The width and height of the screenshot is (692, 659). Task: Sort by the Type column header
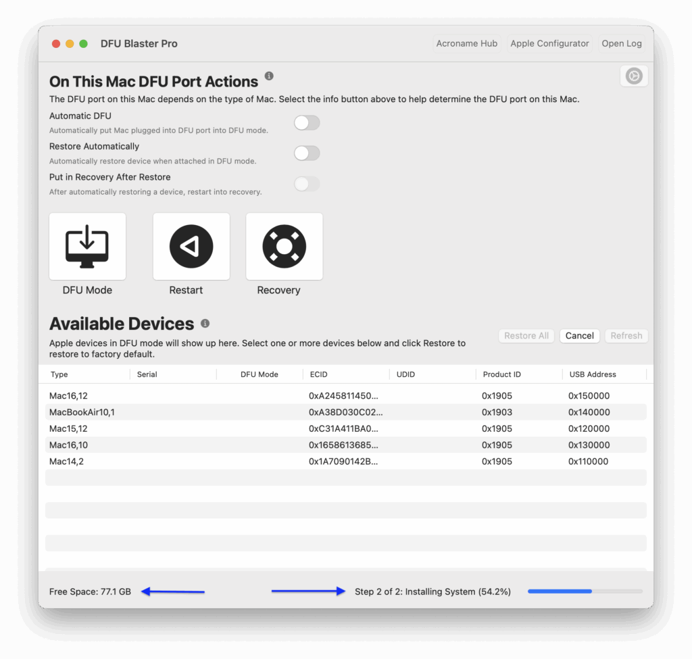(x=59, y=374)
